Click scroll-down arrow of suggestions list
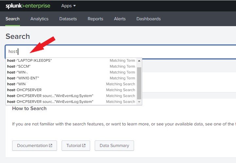This screenshot has width=236, height=163. [x=139, y=102]
